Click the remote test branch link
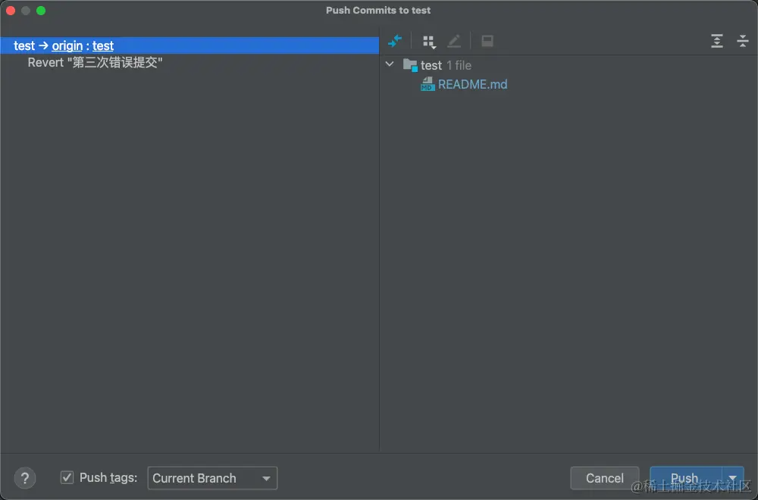 [x=103, y=46]
